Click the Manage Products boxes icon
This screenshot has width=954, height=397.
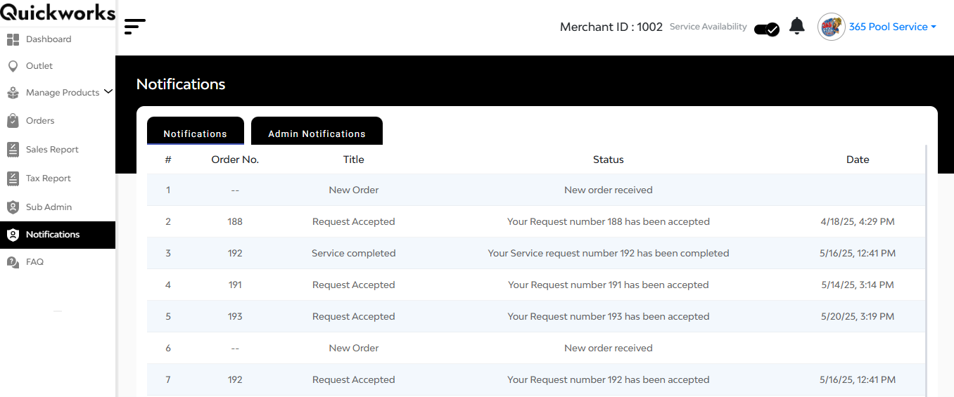click(x=13, y=93)
